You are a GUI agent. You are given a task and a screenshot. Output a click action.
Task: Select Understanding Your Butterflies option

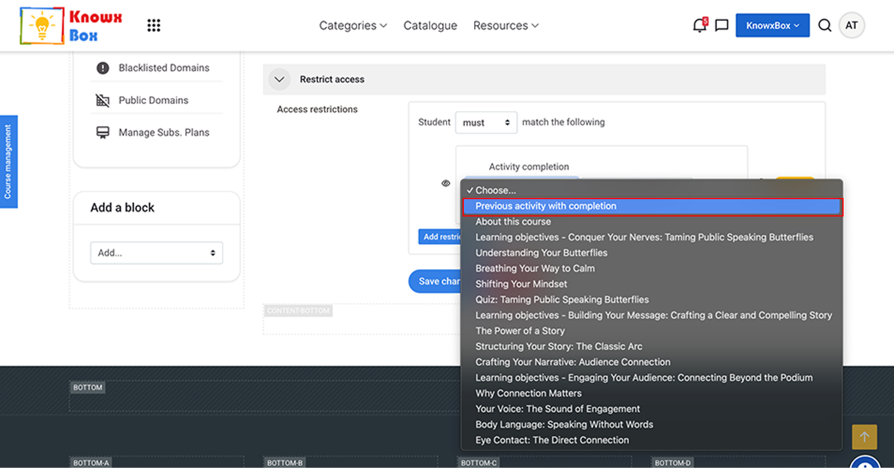[652, 253]
